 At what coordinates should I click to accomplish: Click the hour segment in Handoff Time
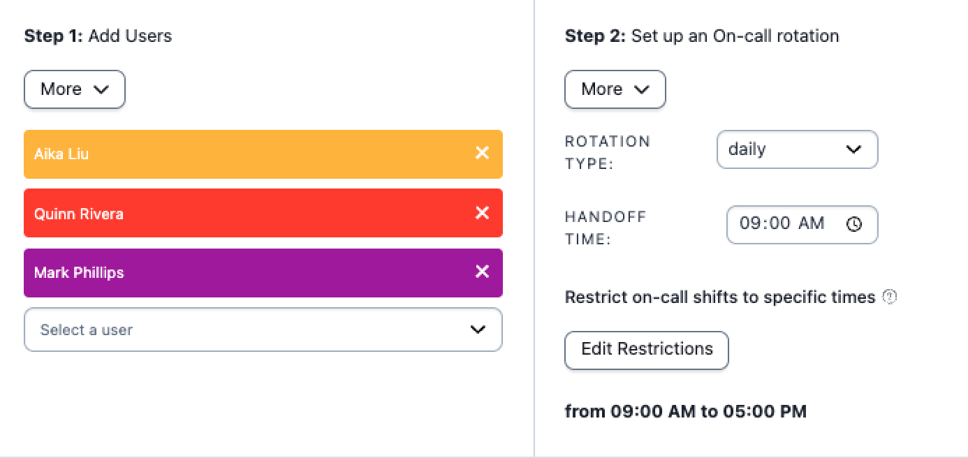pos(749,223)
